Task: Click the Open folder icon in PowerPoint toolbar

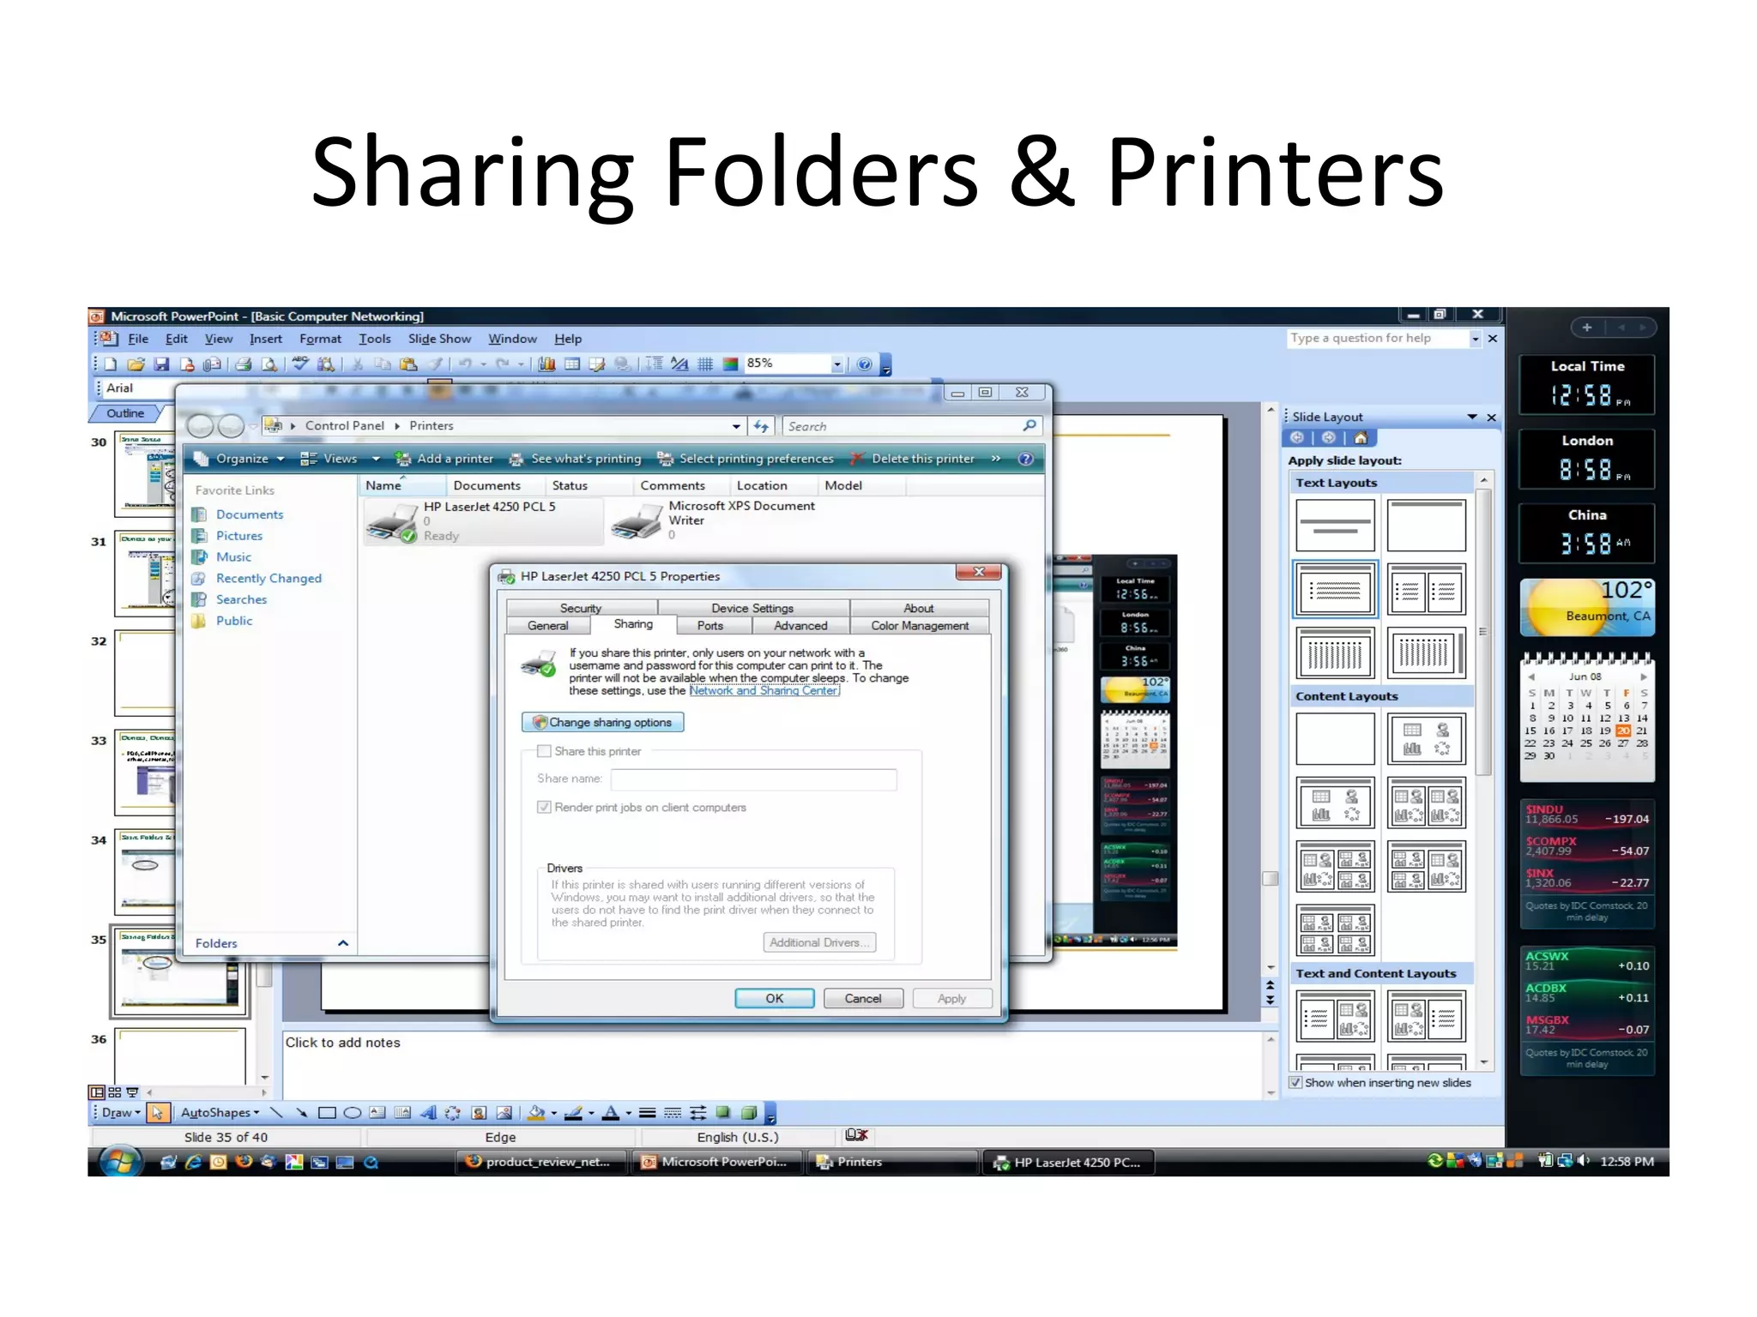Action: (136, 364)
